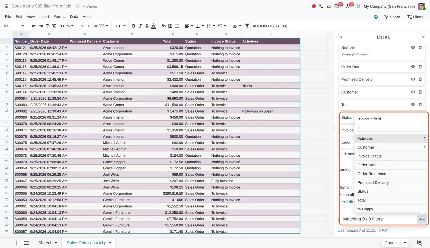The width and height of the screenshot is (430, 248).
Task: Redo the last action
Action: click(41, 26)
